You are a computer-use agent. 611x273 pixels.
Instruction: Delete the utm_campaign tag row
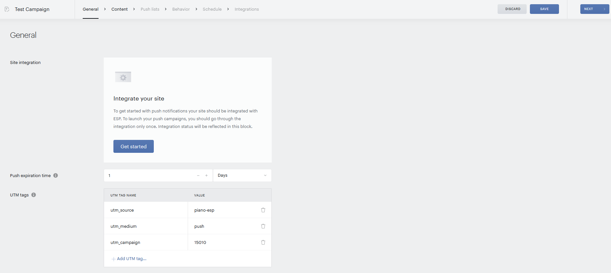[x=263, y=242]
